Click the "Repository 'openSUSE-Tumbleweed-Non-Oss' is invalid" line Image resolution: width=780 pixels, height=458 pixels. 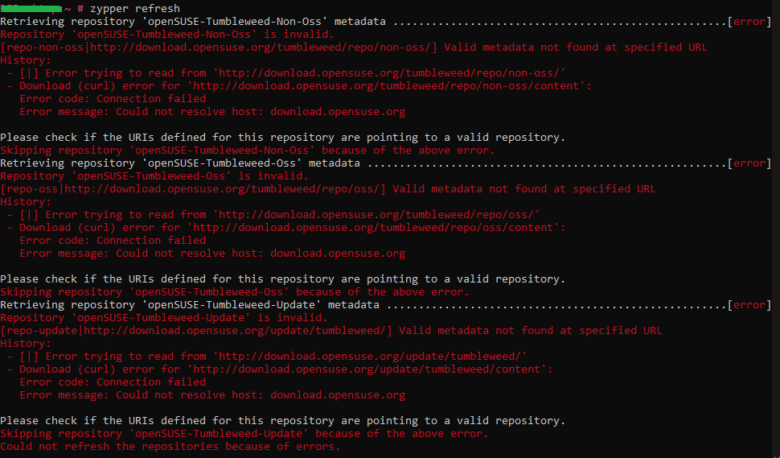point(167,35)
